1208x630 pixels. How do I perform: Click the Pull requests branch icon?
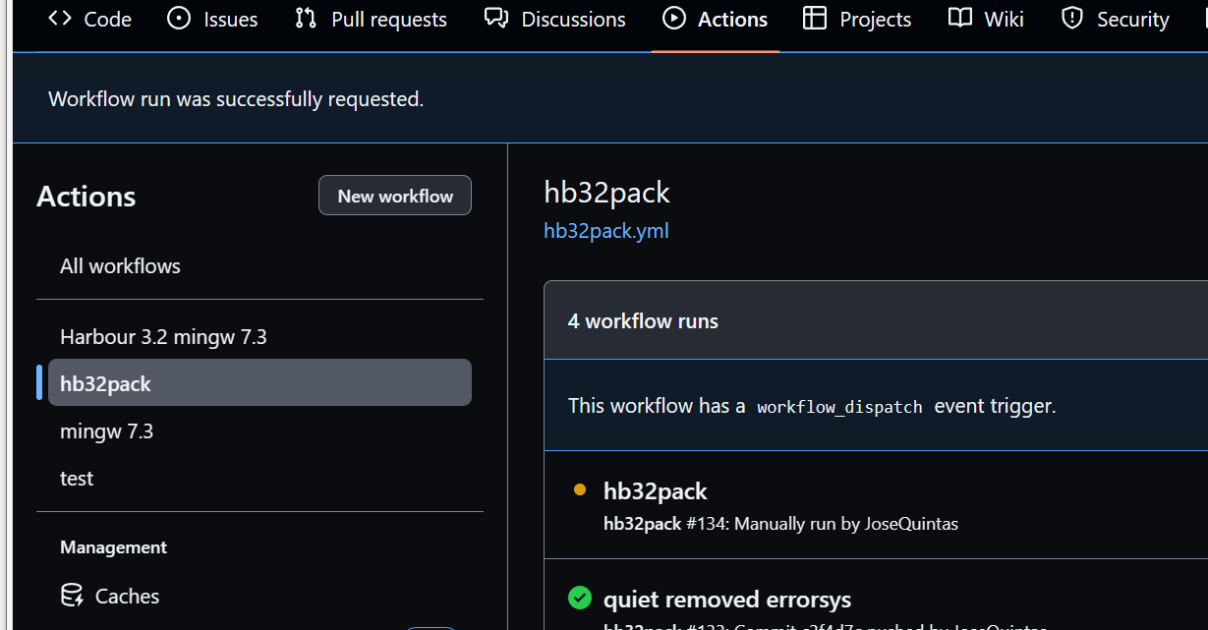306,19
